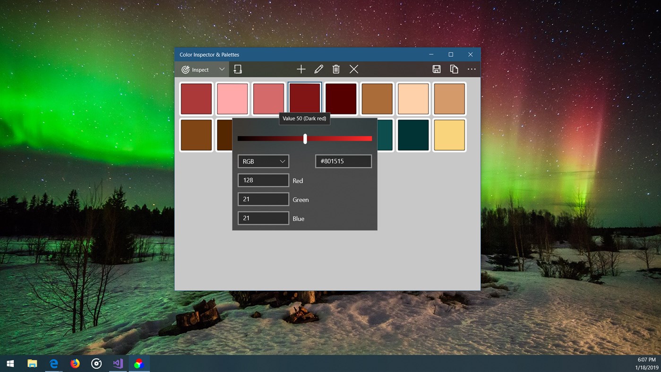Delete the selected color using the trash icon
The image size is (661, 372).
pos(336,69)
